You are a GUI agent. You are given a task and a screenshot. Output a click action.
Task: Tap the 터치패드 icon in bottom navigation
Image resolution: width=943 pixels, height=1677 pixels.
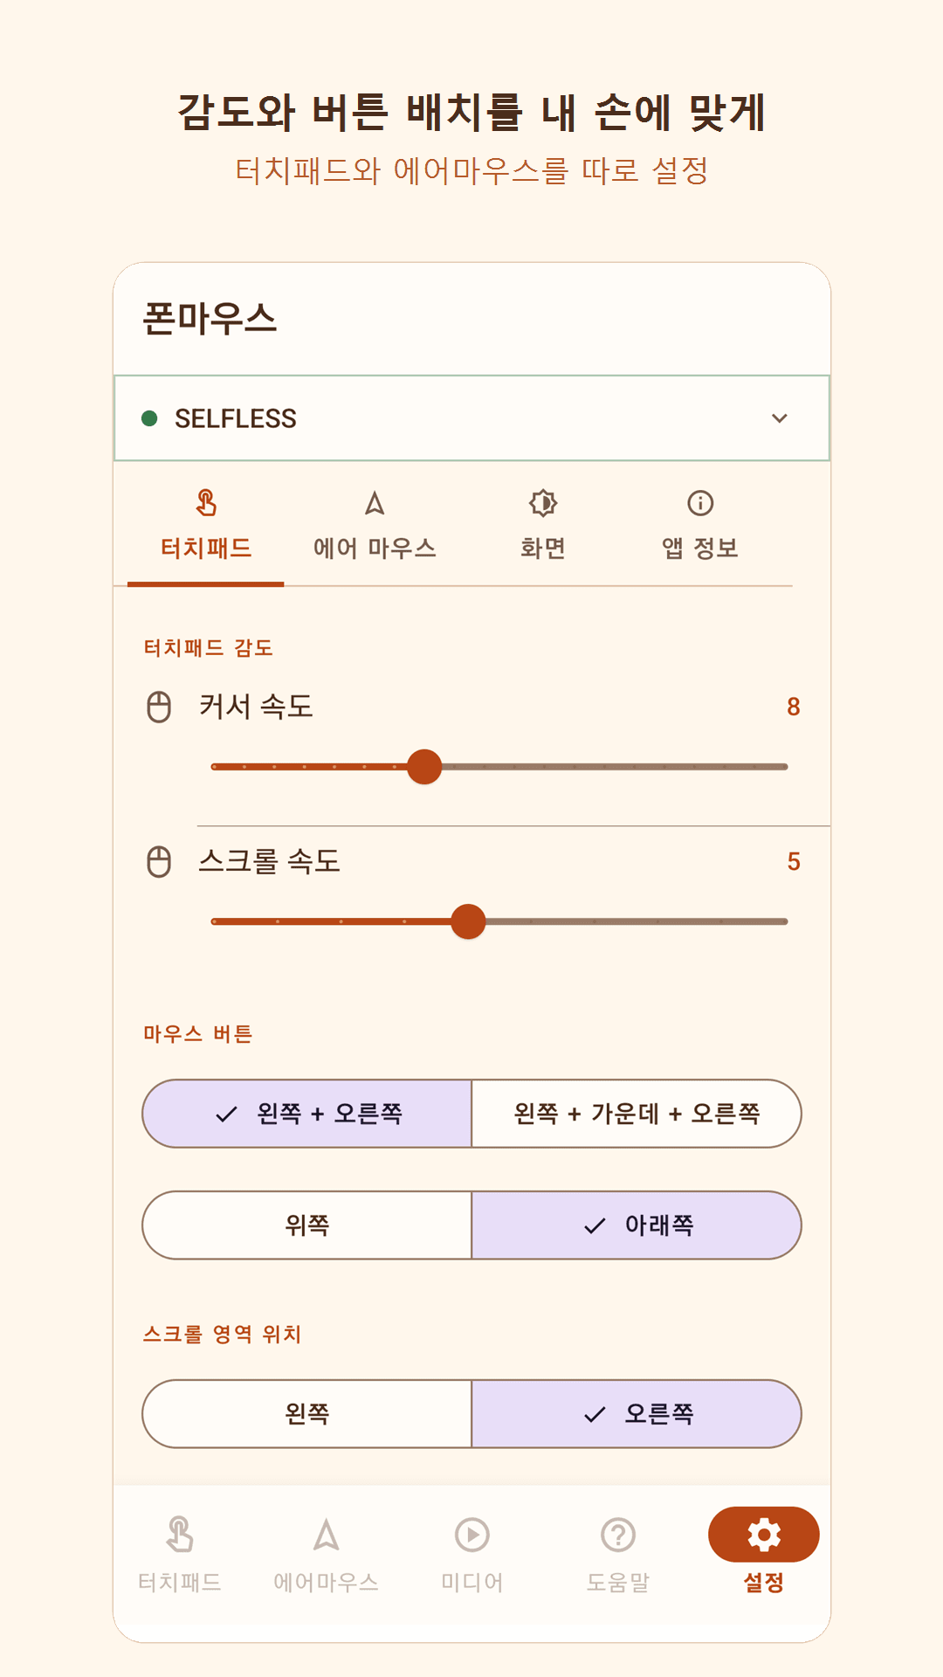pyautogui.click(x=180, y=1535)
